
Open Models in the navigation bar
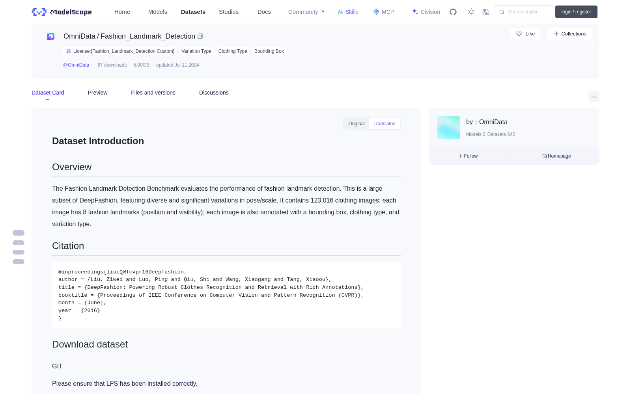click(x=158, y=12)
